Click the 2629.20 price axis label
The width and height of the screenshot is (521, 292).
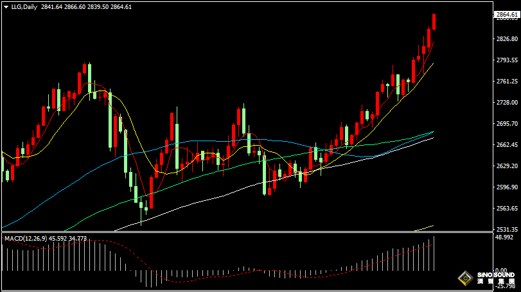[x=507, y=166]
